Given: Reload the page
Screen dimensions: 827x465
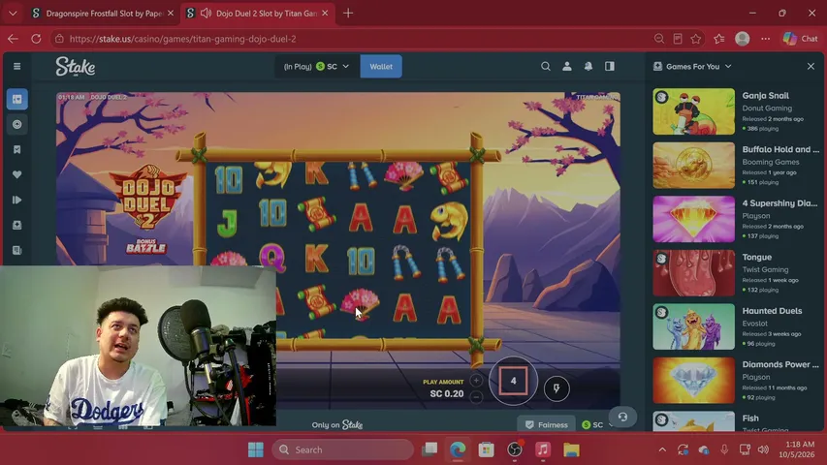Looking at the screenshot, I should [36, 39].
